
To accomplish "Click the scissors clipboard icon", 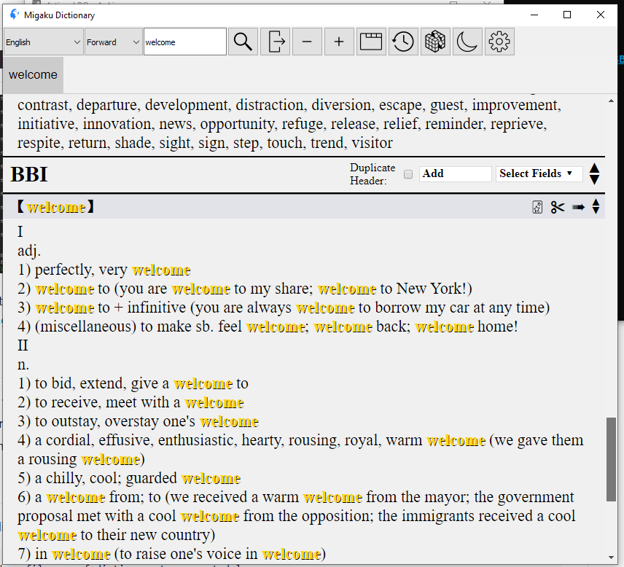I will pyautogui.click(x=558, y=207).
